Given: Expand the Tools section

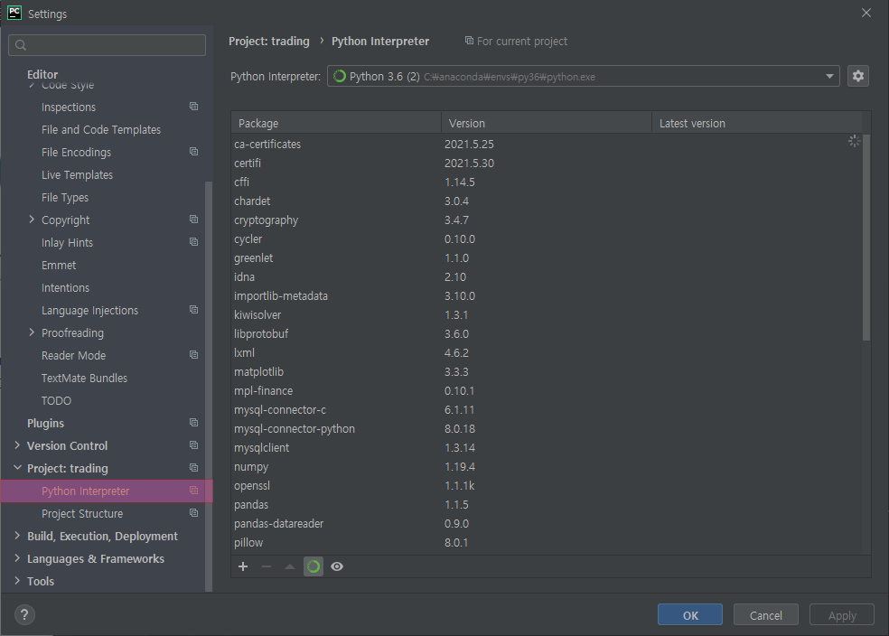Looking at the screenshot, I should pyautogui.click(x=17, y=581).
